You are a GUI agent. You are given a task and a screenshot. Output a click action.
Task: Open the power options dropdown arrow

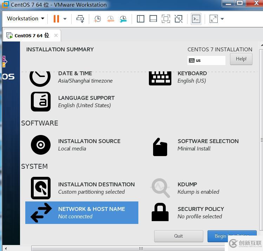pos(65,19)
